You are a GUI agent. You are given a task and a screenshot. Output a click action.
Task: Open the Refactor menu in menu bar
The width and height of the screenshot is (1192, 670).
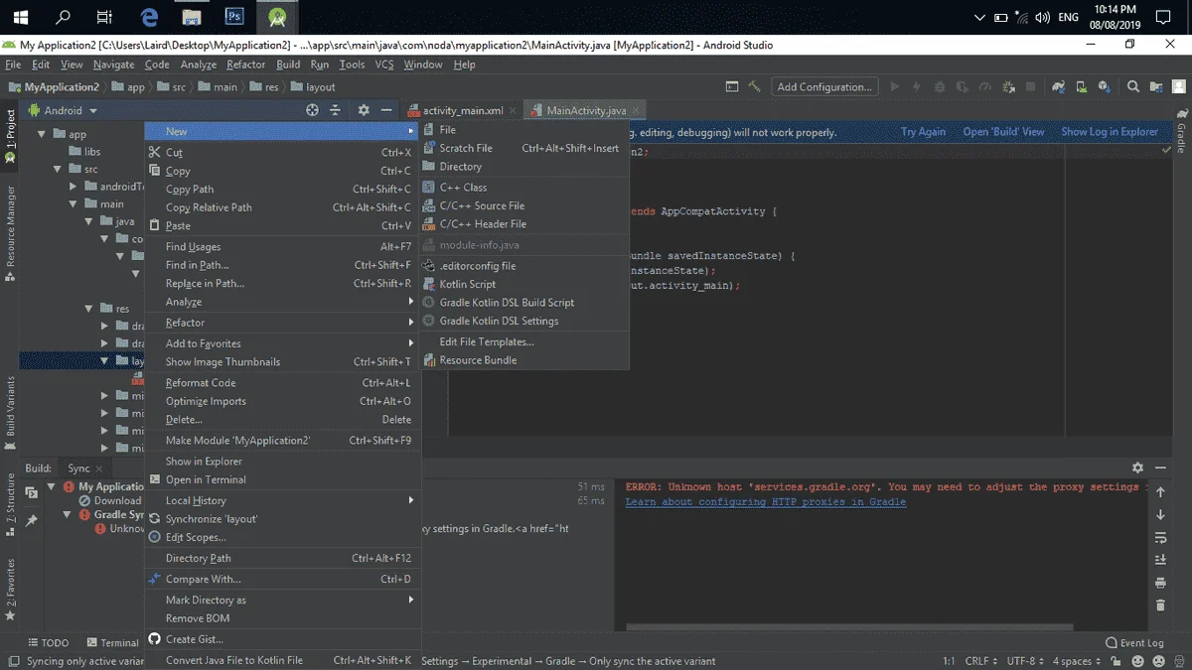245,65
